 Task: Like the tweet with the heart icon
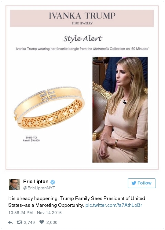[x=42, y=222]
